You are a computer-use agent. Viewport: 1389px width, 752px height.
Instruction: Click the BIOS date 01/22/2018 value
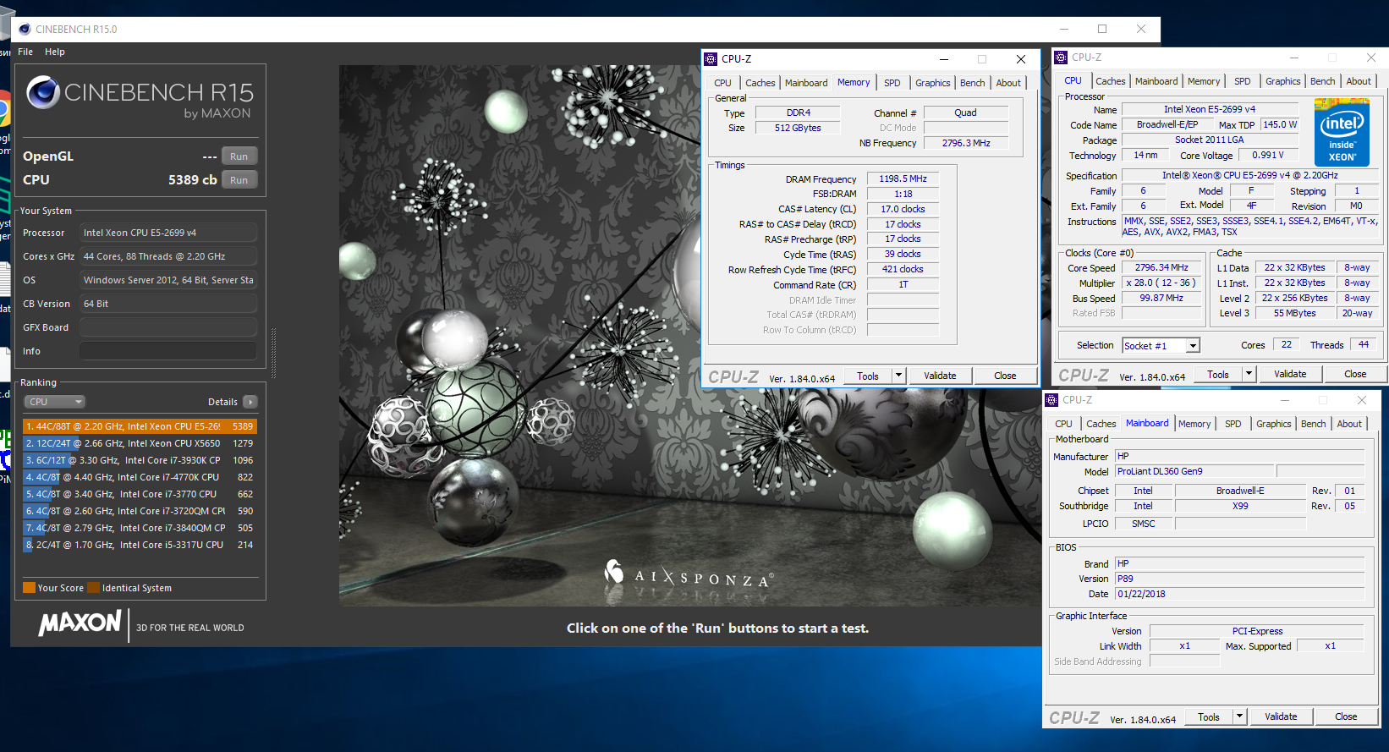1239,595
